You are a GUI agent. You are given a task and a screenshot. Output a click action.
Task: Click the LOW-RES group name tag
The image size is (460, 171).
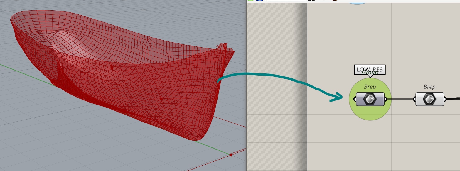(370, 70)
